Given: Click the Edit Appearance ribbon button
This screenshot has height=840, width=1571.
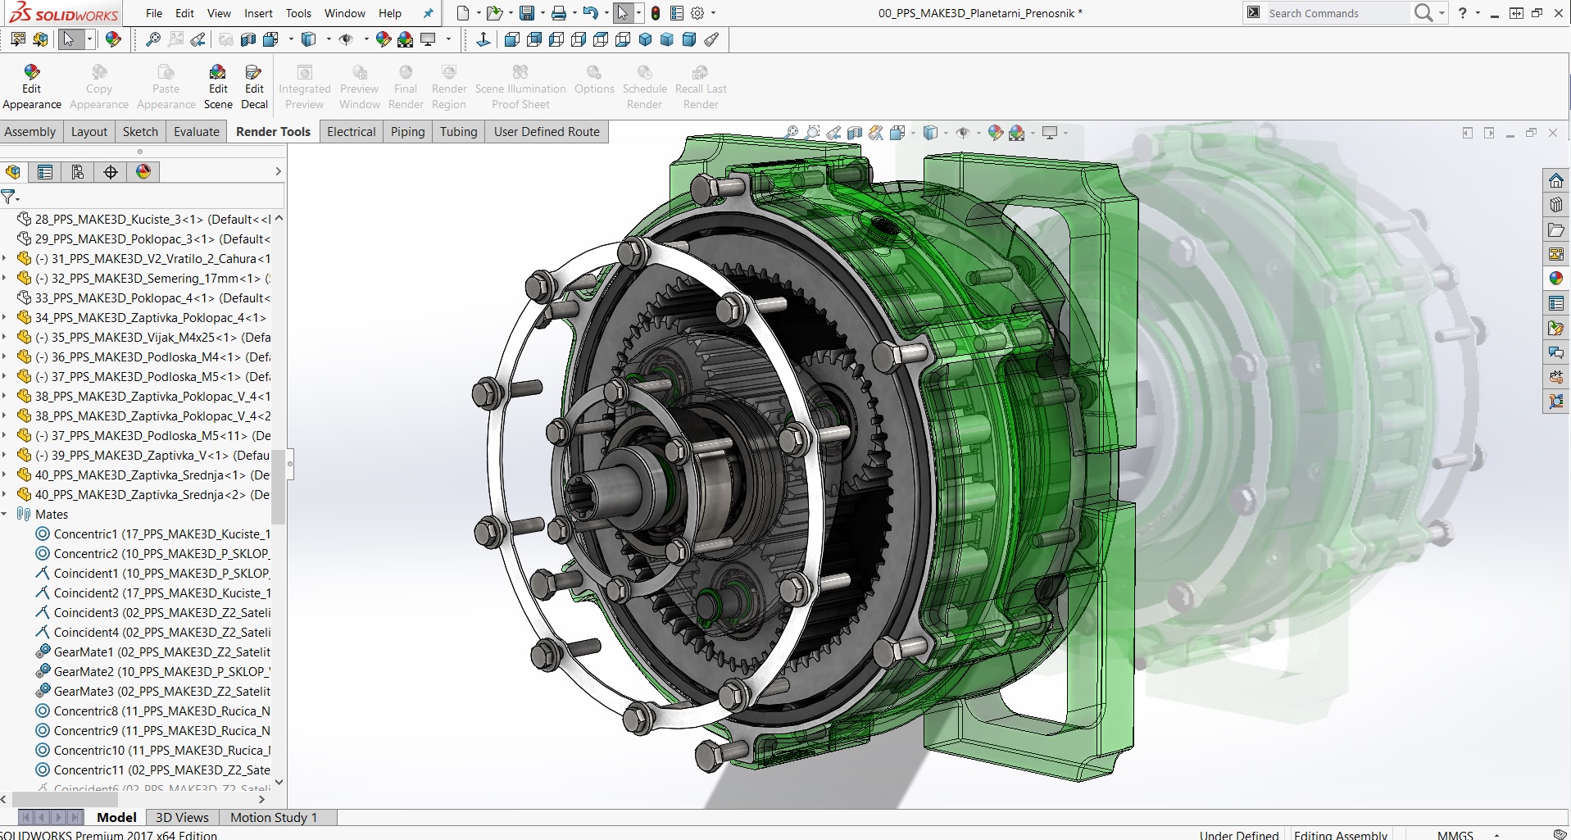Looking at the screenshot, I should (31, 86).
